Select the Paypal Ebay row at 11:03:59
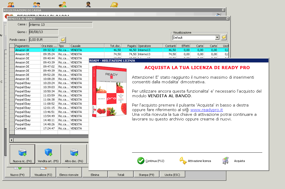Screen dimensions: 285x189 49,95
